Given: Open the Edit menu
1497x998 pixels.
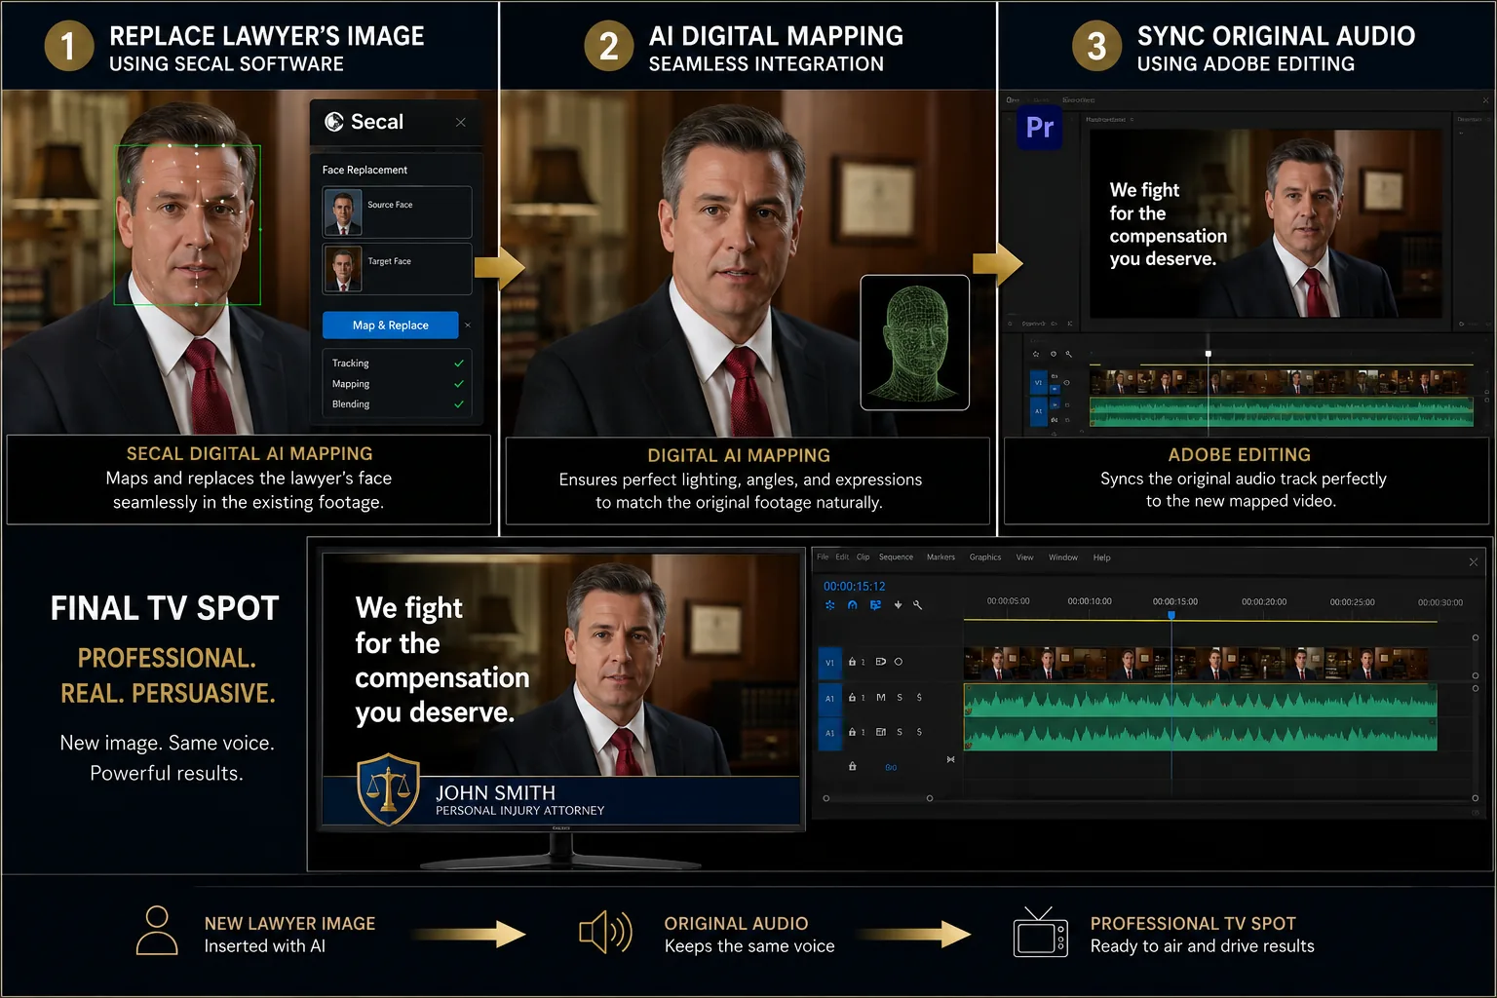Looking at the screenshot, I should tap(842, 557).
